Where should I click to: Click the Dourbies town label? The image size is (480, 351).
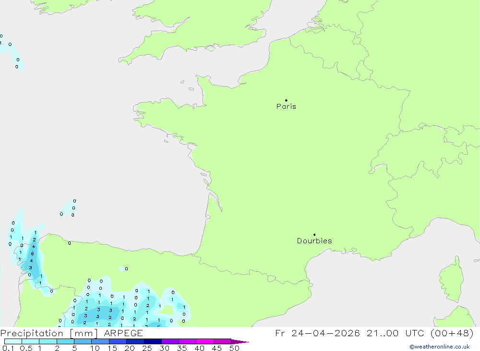pyautogui.click(x=314, y=241)
